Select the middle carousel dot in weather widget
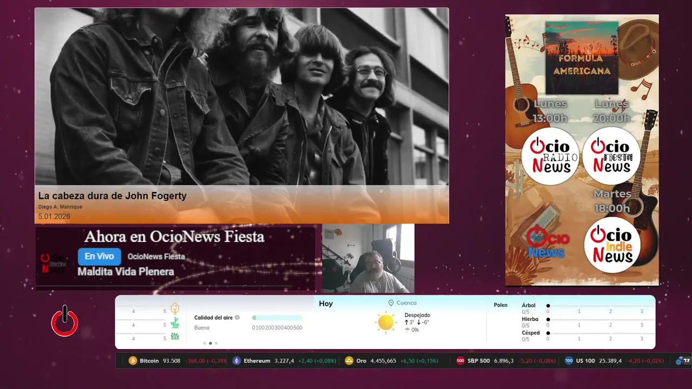The height and width of the screenshot is (389, 692). 210,343
